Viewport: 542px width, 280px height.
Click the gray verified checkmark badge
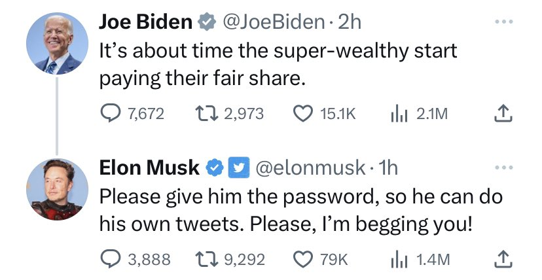coord(207,22)
